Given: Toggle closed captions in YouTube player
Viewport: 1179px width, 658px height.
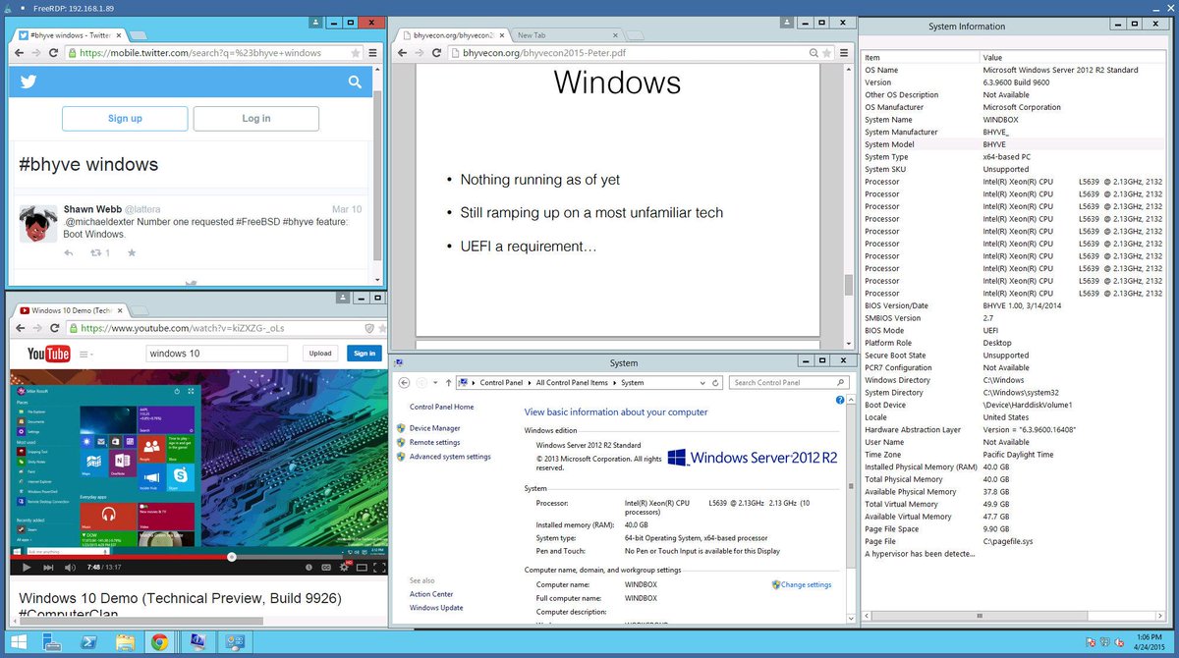Looking at the screenshot, I should [327, 568].
